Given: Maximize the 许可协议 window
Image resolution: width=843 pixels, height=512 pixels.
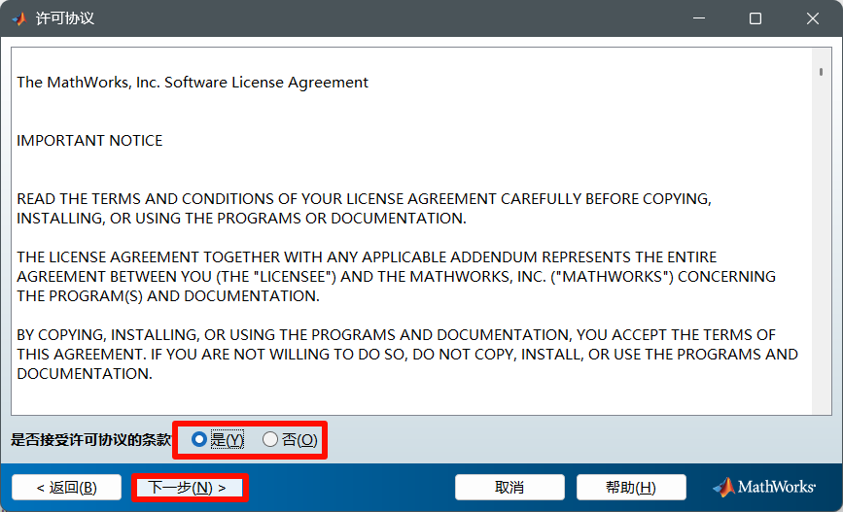Looking at the screenshot, I should pyautogui.click(x=755, y=18).
